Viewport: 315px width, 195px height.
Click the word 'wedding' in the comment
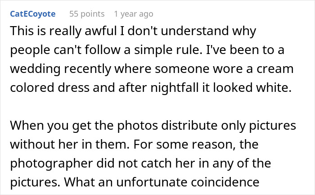pyautogui.click(x=32, y=71)
